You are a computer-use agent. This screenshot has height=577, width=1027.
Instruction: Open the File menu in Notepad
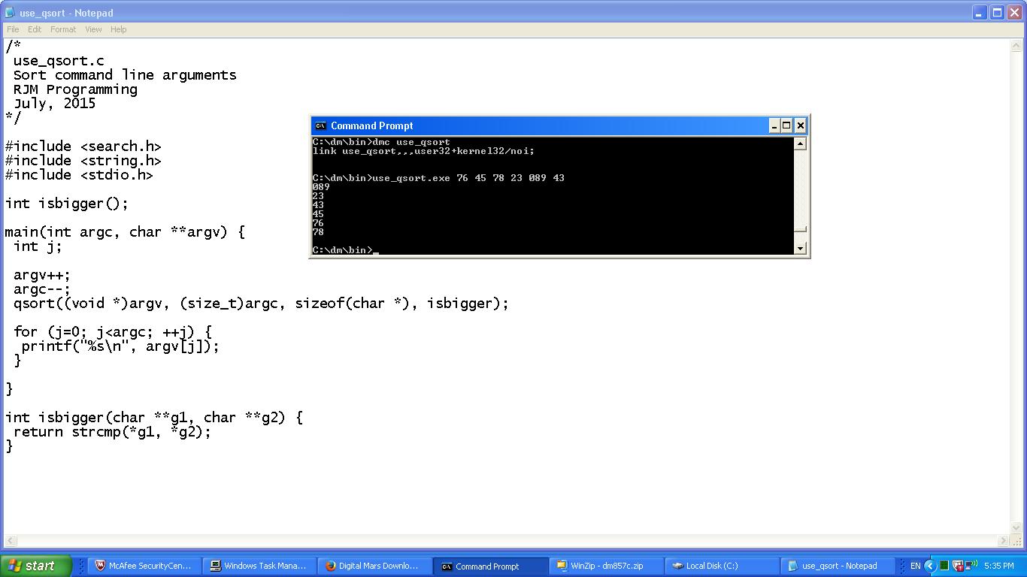(13, 29)
